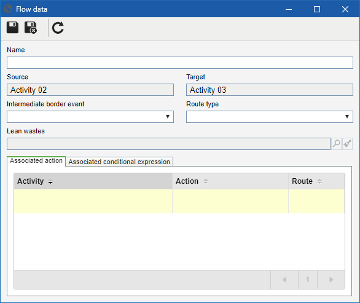
Task: Close the Flow data window
Action: (345, 9)
